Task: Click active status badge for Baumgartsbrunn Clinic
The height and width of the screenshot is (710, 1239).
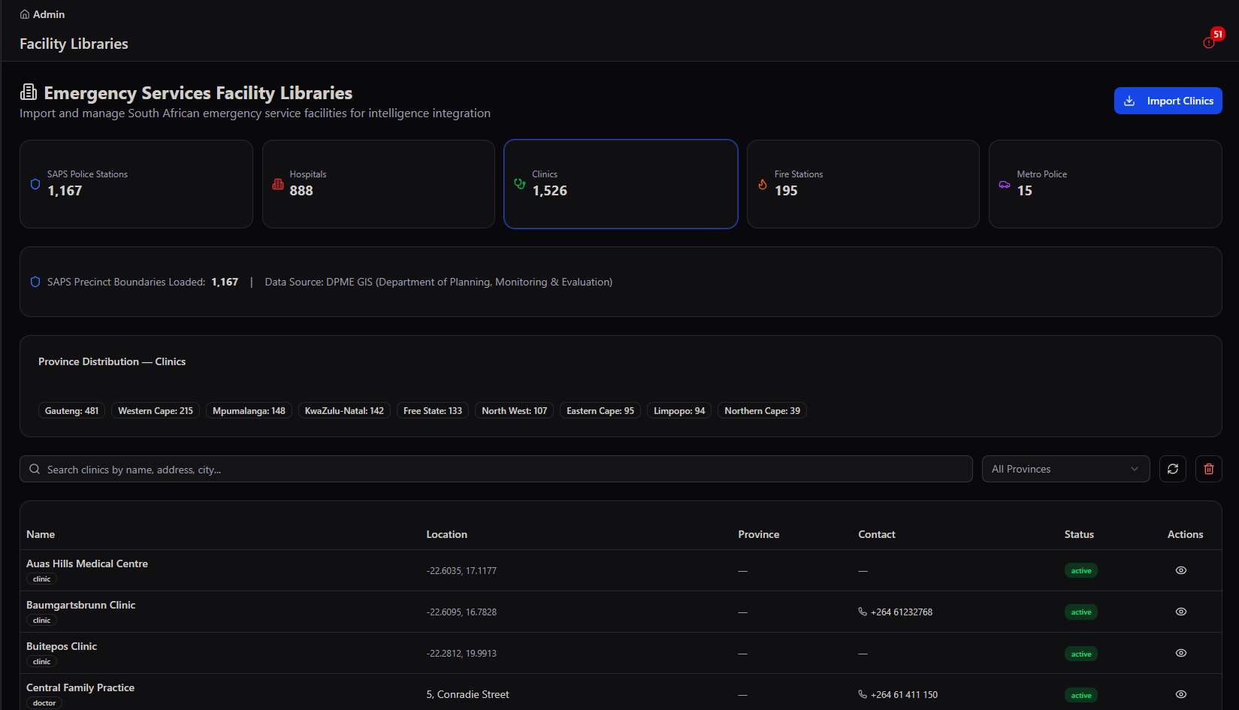Action: click(x=1081, y=612)
